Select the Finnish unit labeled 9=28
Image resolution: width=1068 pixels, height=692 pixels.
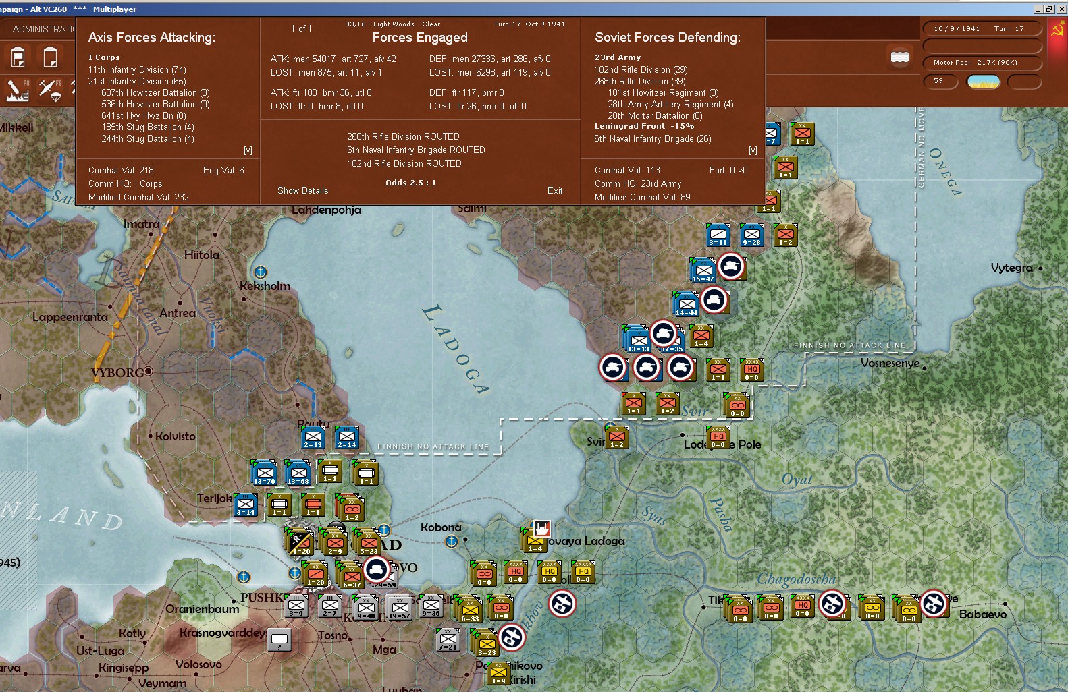pos(751,235)
